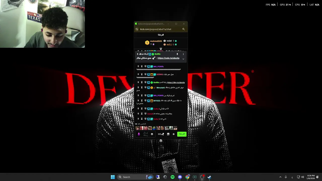This screenshot has height=181, width=322.
Task: Show hidden system tray icons chevron
Action: click(280, 177)
